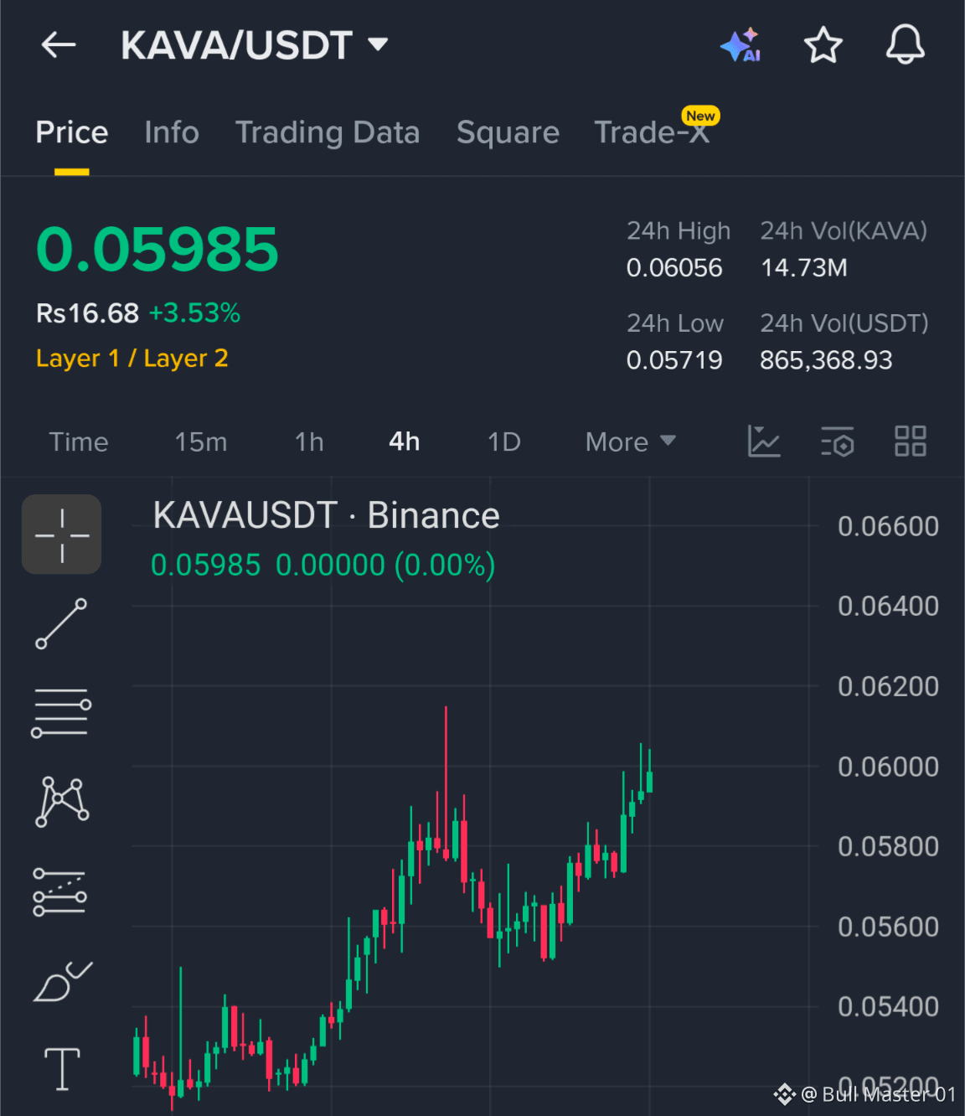Image resolution: width=965 pixels, height=1116 pixels.
Task: Select the horizontal lines Fibonacci tool
Action: pos(61,714)
